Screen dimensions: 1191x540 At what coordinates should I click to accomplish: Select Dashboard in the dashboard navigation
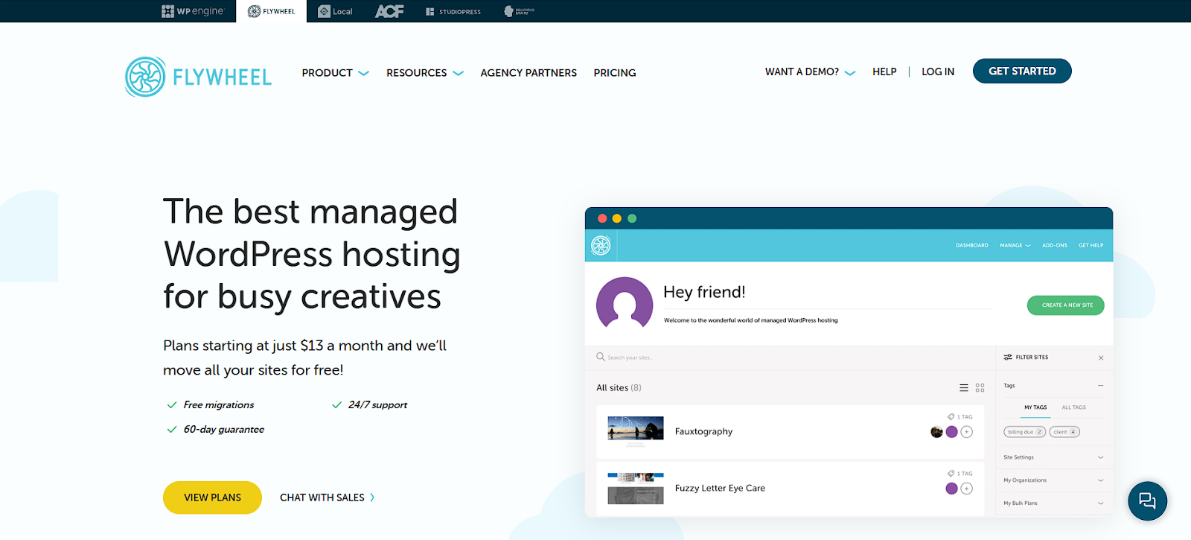pos(972,245)
